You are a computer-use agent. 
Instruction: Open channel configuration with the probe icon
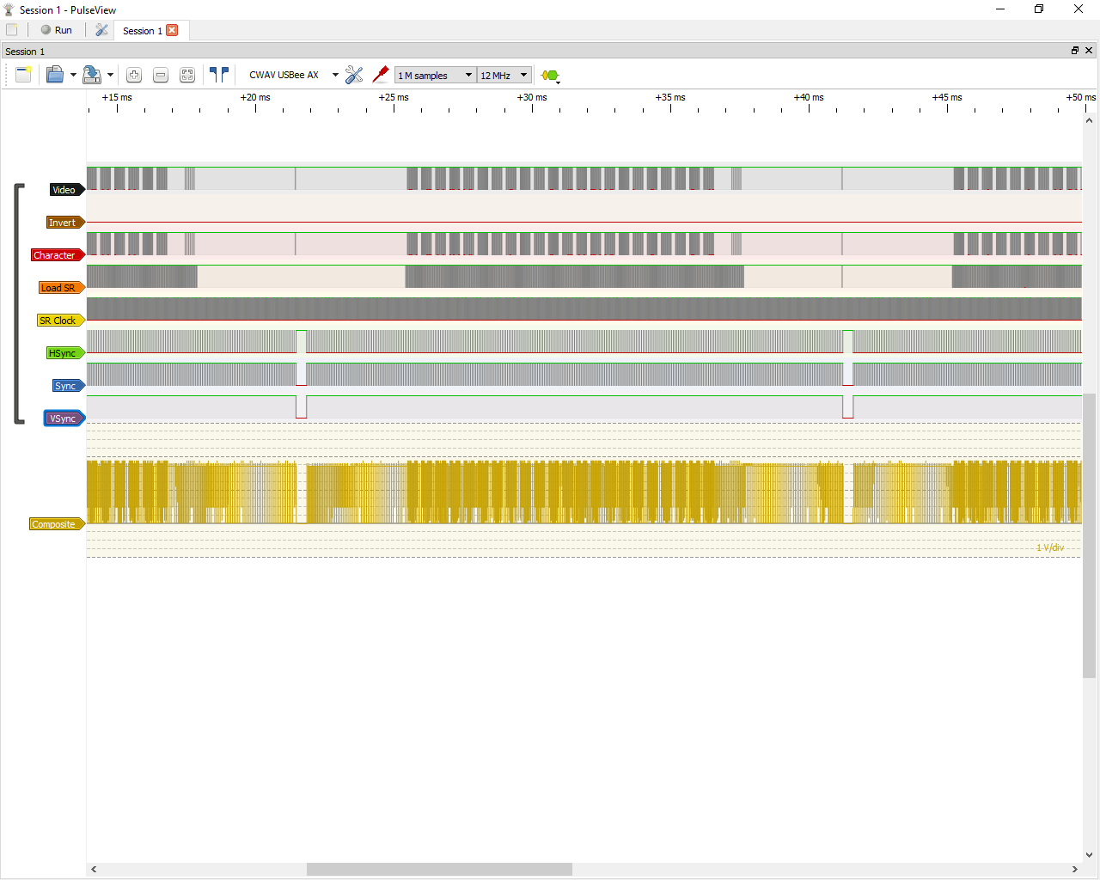[381, 75]
